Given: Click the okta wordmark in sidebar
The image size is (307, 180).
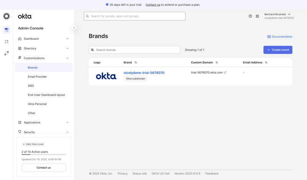Looking at the screenshot, I should (25, 16).
